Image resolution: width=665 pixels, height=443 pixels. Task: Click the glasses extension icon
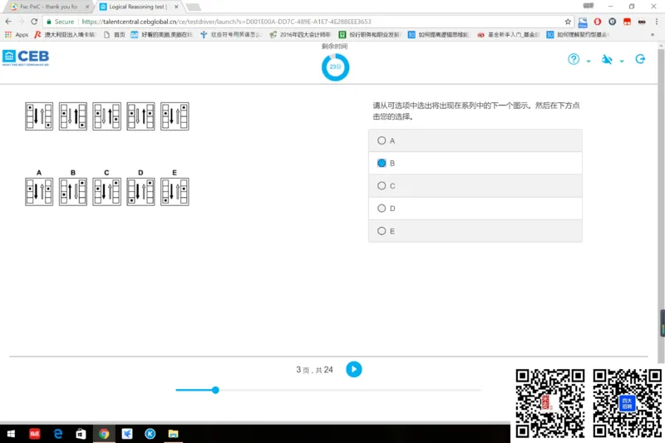(642, 22)
